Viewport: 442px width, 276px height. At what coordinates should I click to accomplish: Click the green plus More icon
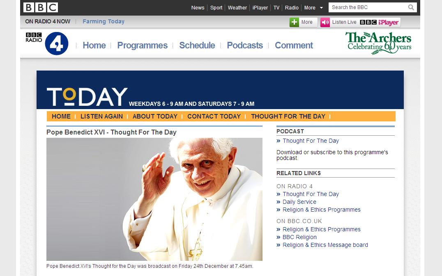(294, 22)
